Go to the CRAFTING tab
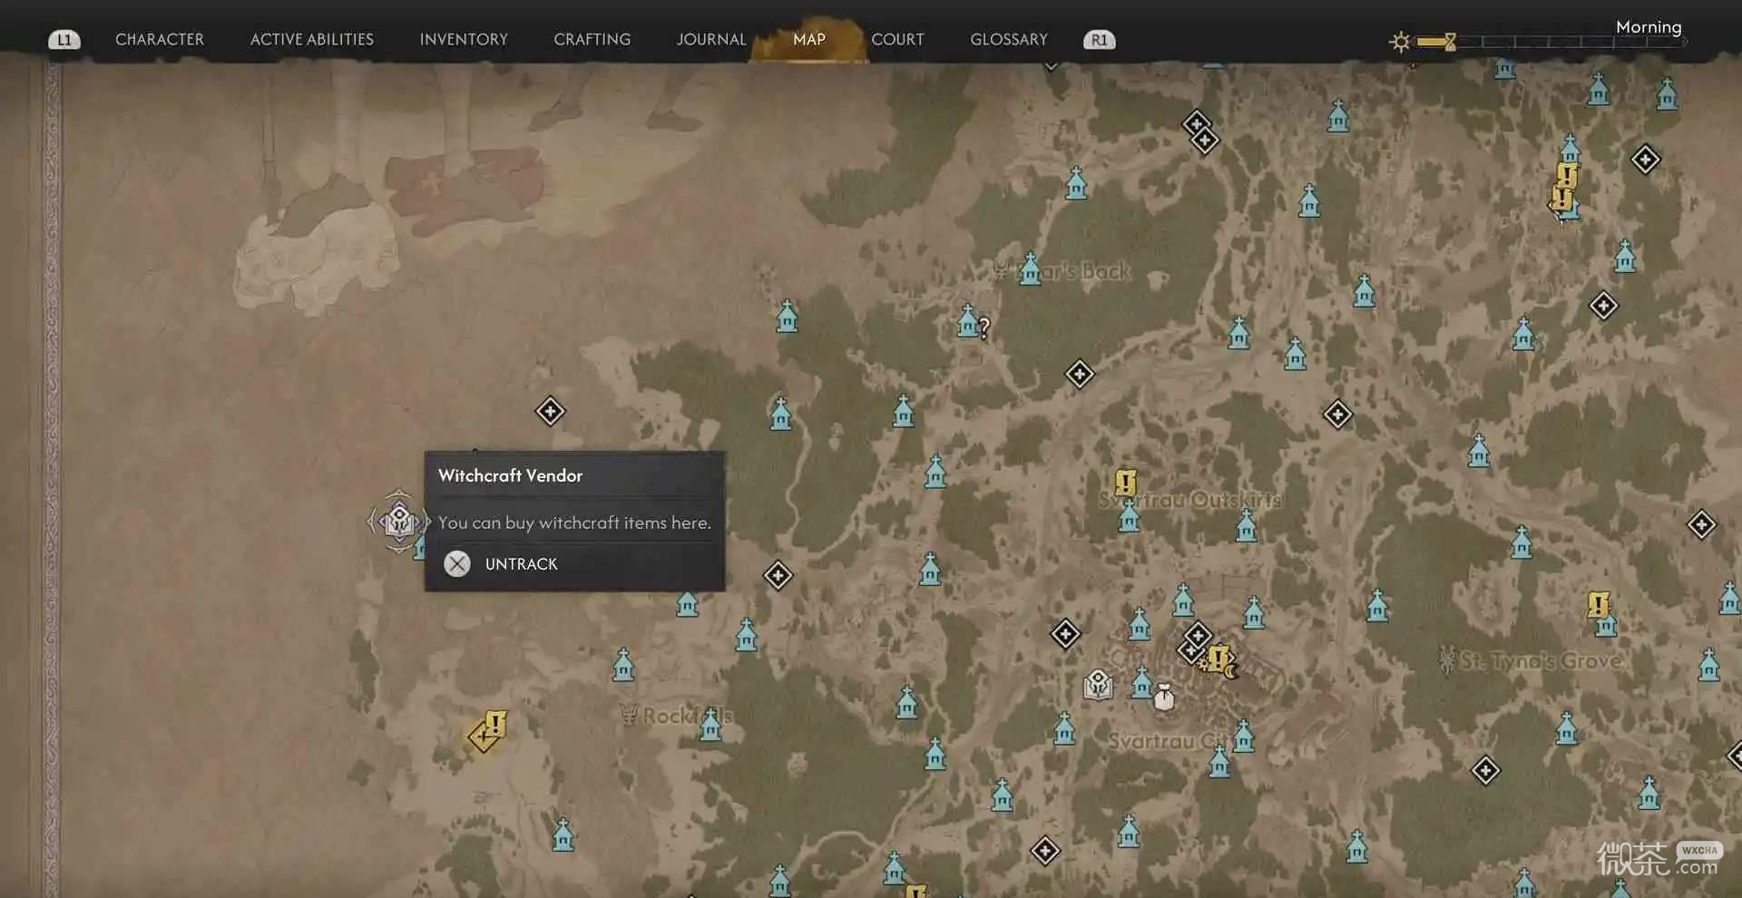 click(x=592, y=39)
